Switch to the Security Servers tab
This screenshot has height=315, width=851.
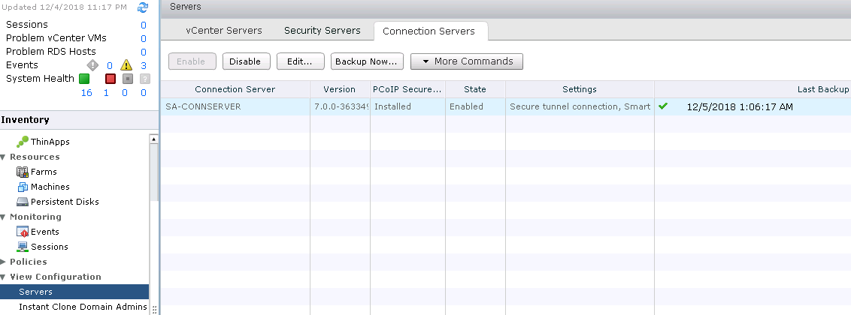point(323,31)
